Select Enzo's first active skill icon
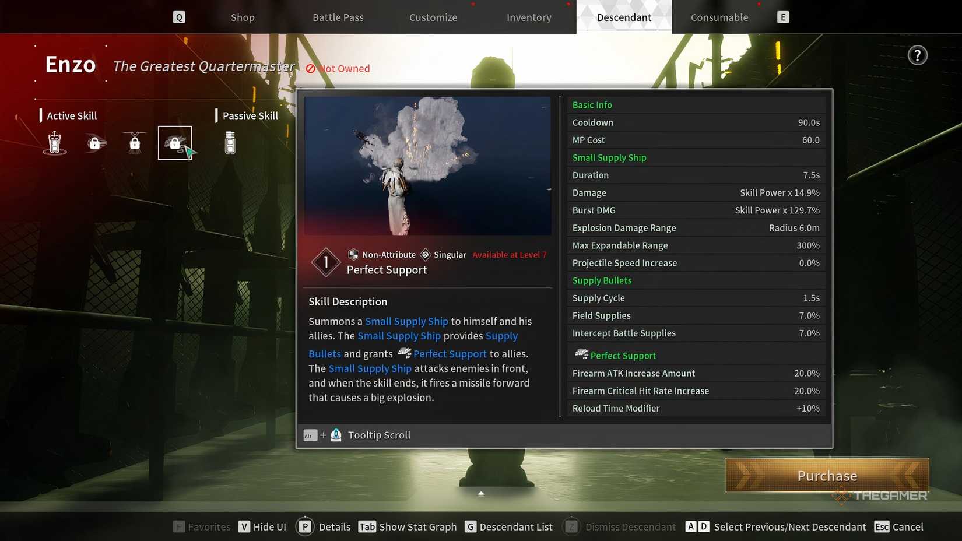 pyautogui.click(x=55, y=143)
